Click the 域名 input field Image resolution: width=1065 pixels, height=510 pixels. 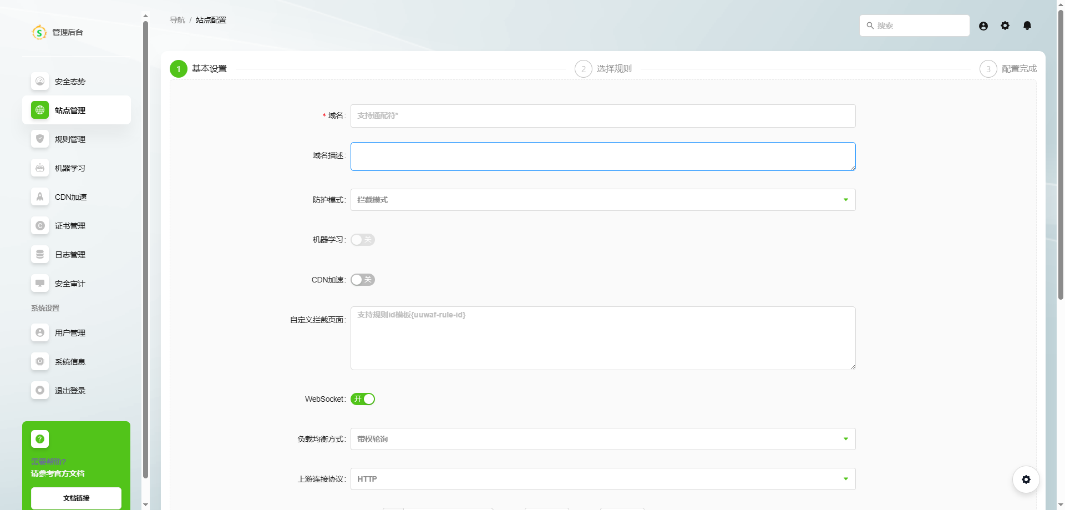pos(602,116)
